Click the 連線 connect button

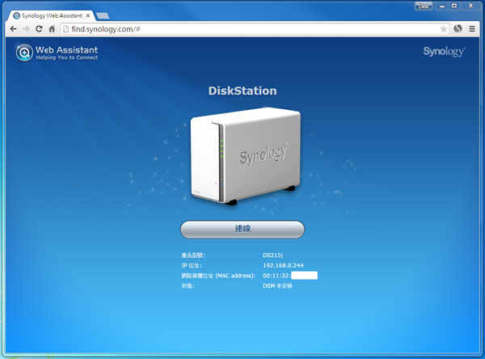click(x=242, y=229)
